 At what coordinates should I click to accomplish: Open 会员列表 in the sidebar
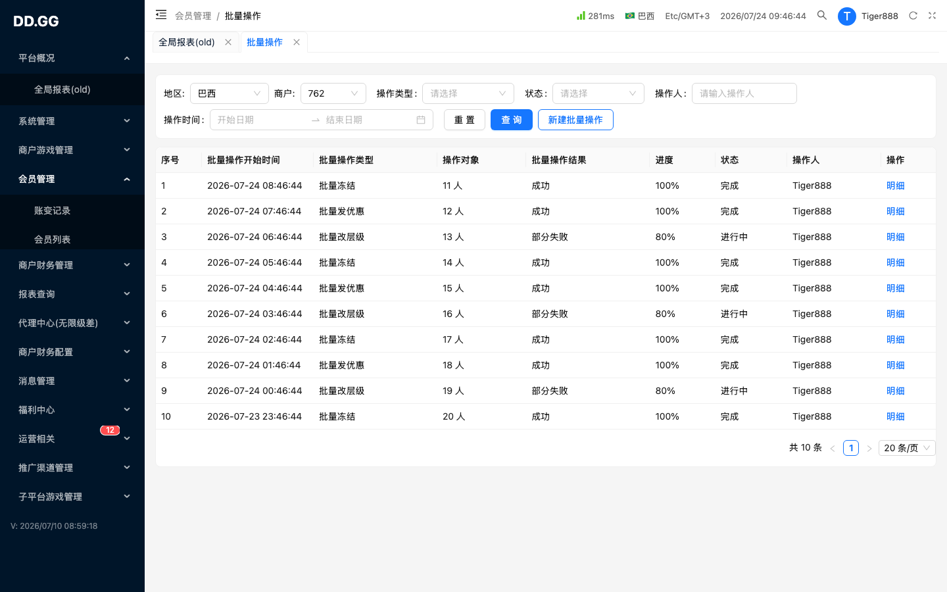(72, 239)
